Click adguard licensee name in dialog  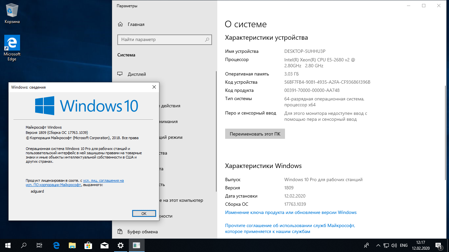click(x=37, y=191)
